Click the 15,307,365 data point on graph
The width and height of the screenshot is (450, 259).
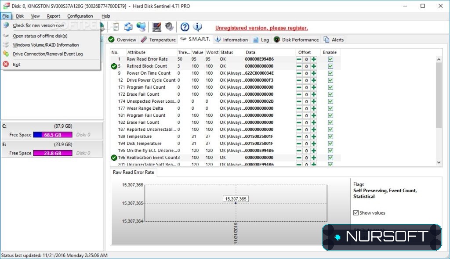coord(236,203)
